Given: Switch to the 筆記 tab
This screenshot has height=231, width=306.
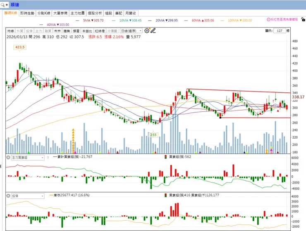Looking at the screenshot, I should click(x=118, y=13).
